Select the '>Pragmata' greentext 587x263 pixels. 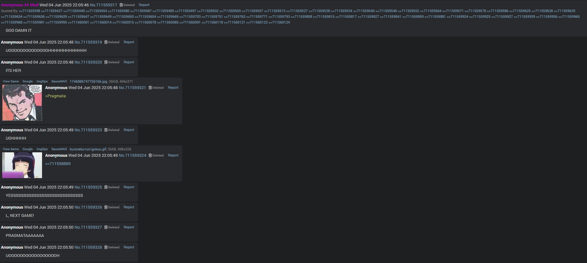click(55, 96)
